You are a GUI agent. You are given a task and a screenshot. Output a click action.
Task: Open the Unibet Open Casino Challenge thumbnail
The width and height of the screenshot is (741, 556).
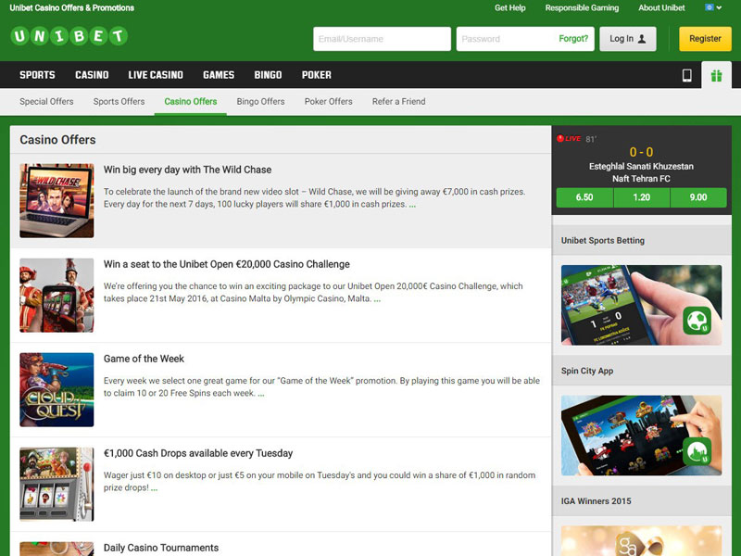pyautogui.click(x=57, y=295)
